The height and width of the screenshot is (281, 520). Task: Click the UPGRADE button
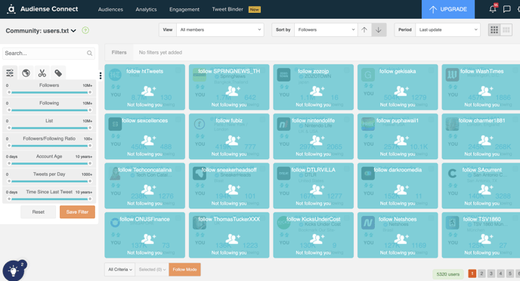click(x=448, y=9)
